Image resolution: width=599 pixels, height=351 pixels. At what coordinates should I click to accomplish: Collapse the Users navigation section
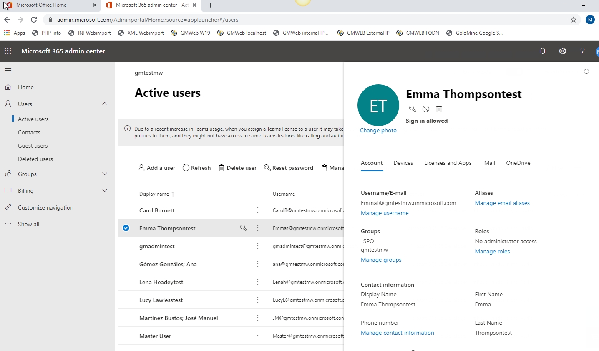[x=105, y=104]
